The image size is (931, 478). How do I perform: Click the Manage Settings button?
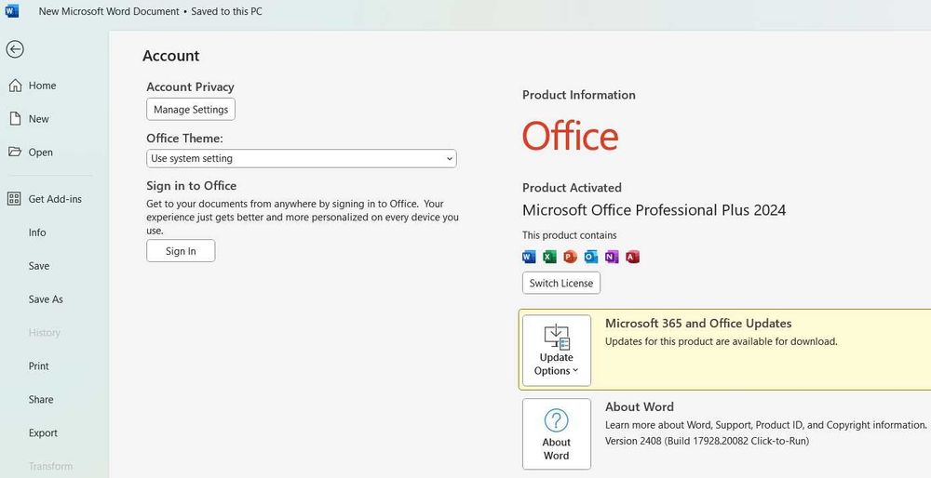(x=191, y=109)
